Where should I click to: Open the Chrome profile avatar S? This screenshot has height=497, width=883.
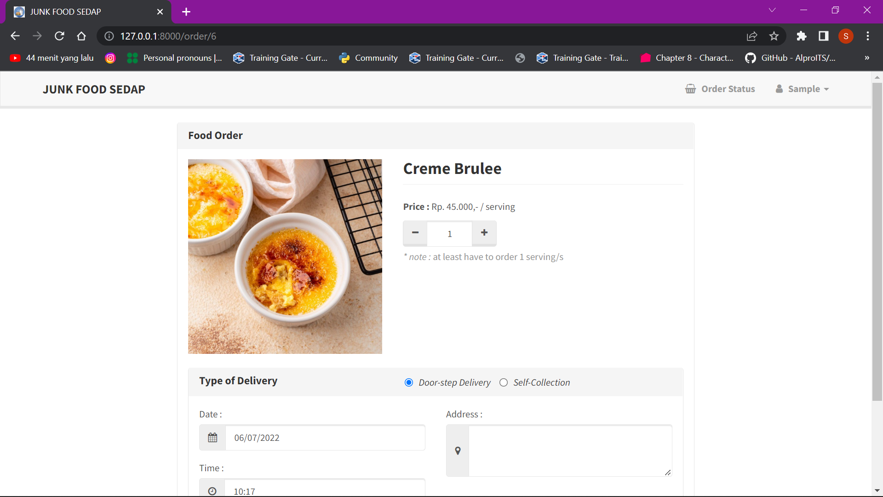pyautogui.click(x=846, y=36)
